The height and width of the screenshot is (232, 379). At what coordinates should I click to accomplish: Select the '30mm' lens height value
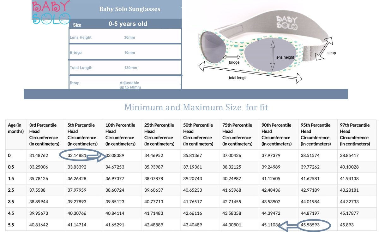129,38
